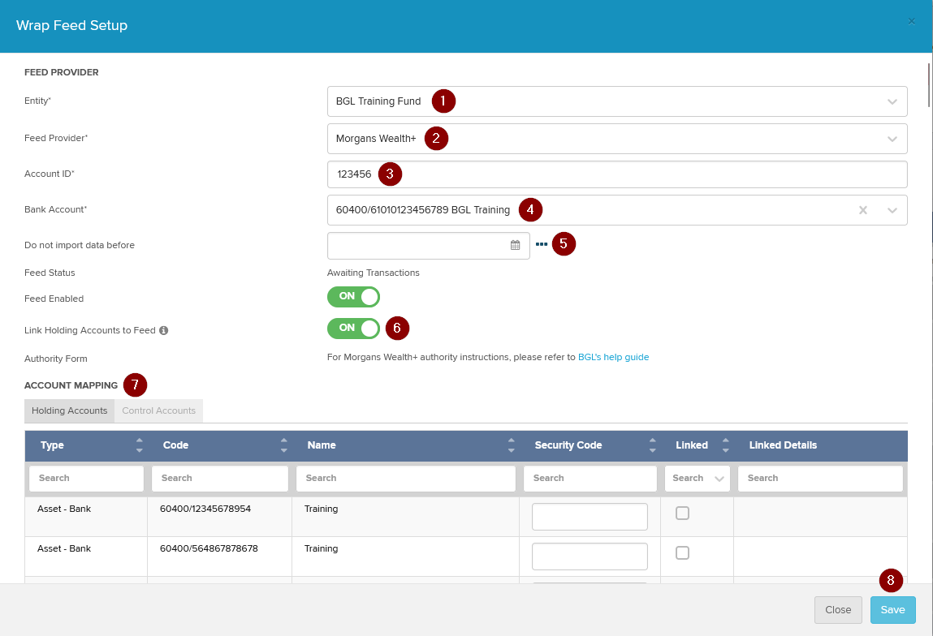The image size is (933, 636).
Task: Click the info icon beside Link Holding Accounts
Action: click(x=164, y=330)
